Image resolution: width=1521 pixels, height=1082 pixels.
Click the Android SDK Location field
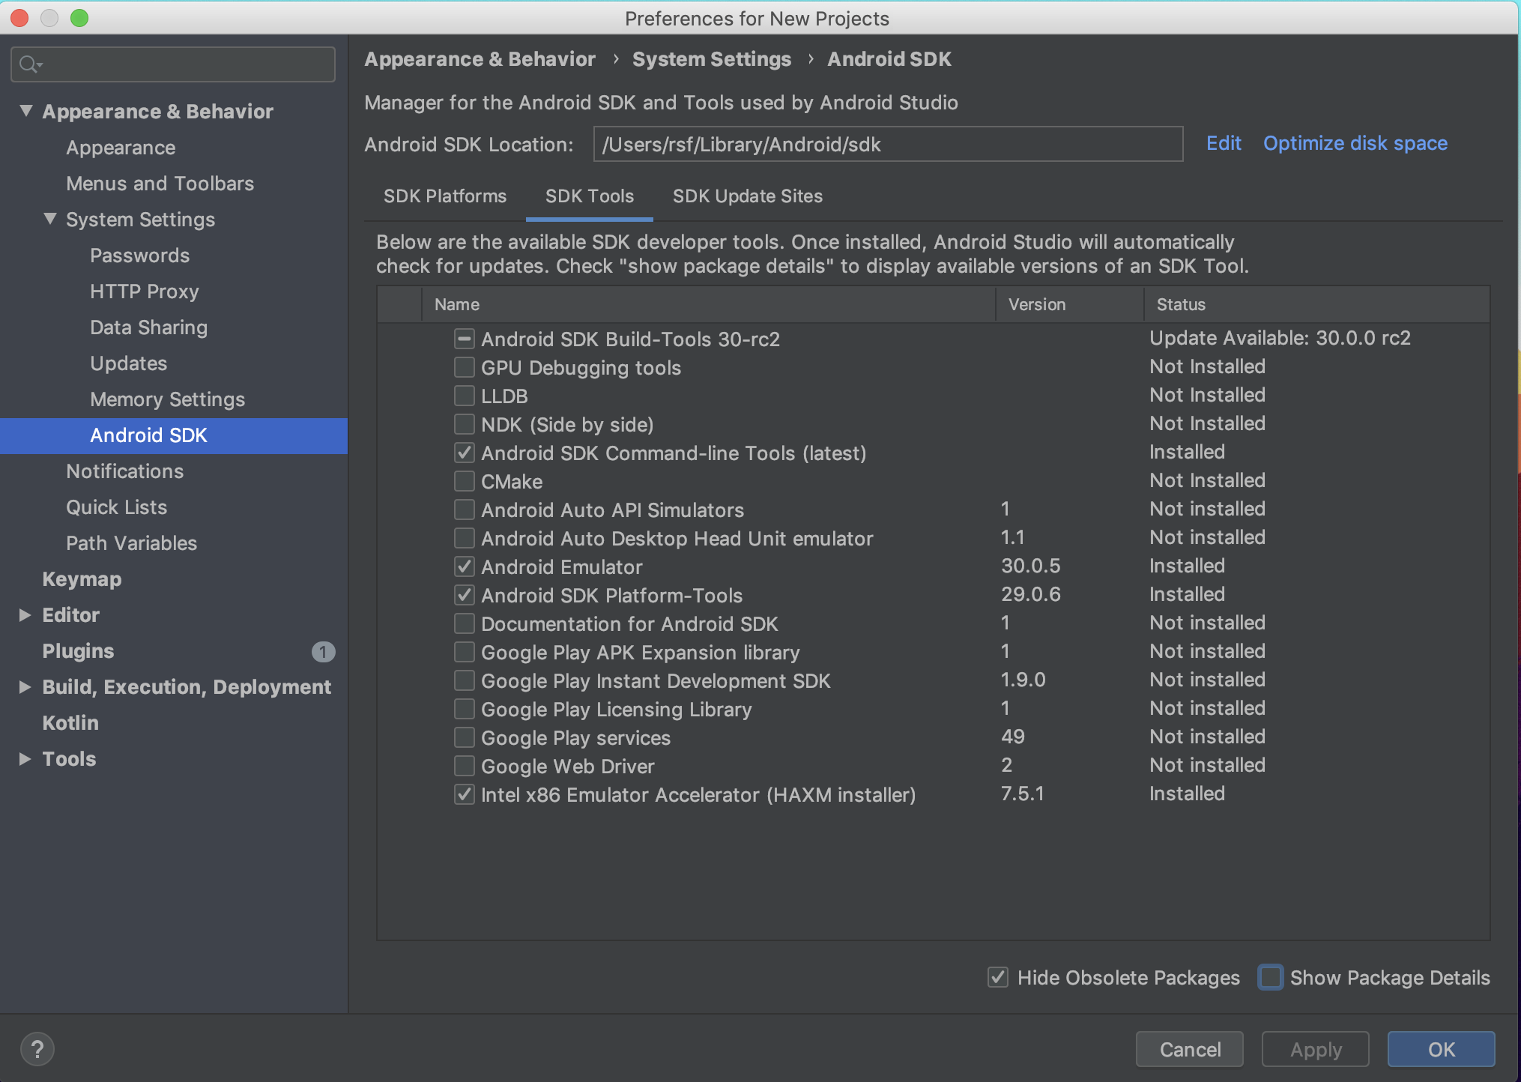pyautogui.click(x=889, y=144)
